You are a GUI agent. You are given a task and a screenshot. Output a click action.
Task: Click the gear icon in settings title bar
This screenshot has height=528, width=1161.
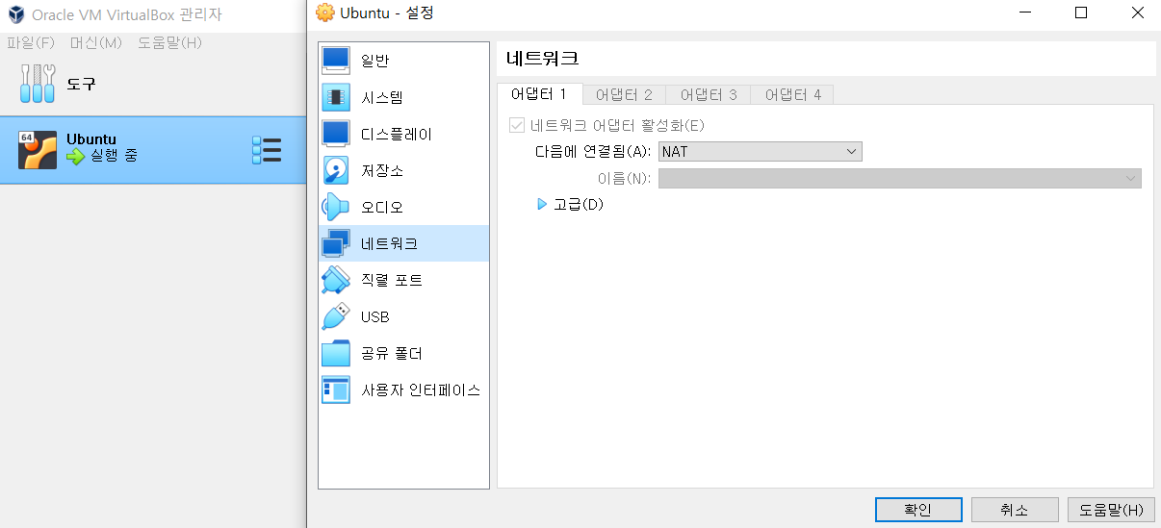pyautogui.click(x=324, y=13)
